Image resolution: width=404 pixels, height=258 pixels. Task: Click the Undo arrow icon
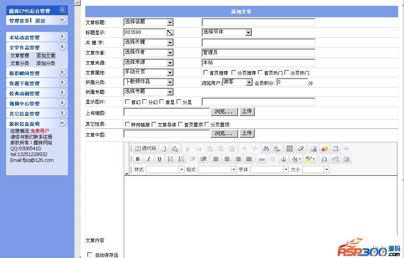[244, 149]
